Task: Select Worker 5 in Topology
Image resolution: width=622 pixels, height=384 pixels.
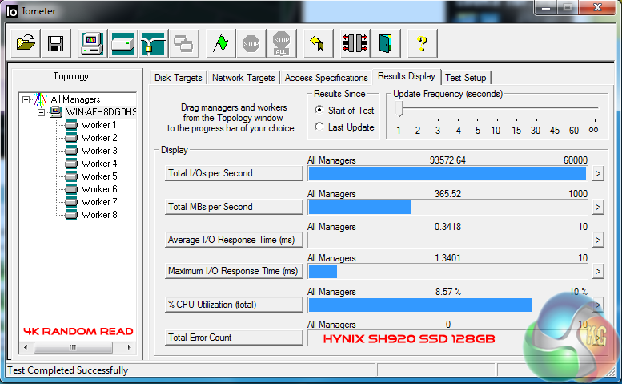Action: click(98, 176)
